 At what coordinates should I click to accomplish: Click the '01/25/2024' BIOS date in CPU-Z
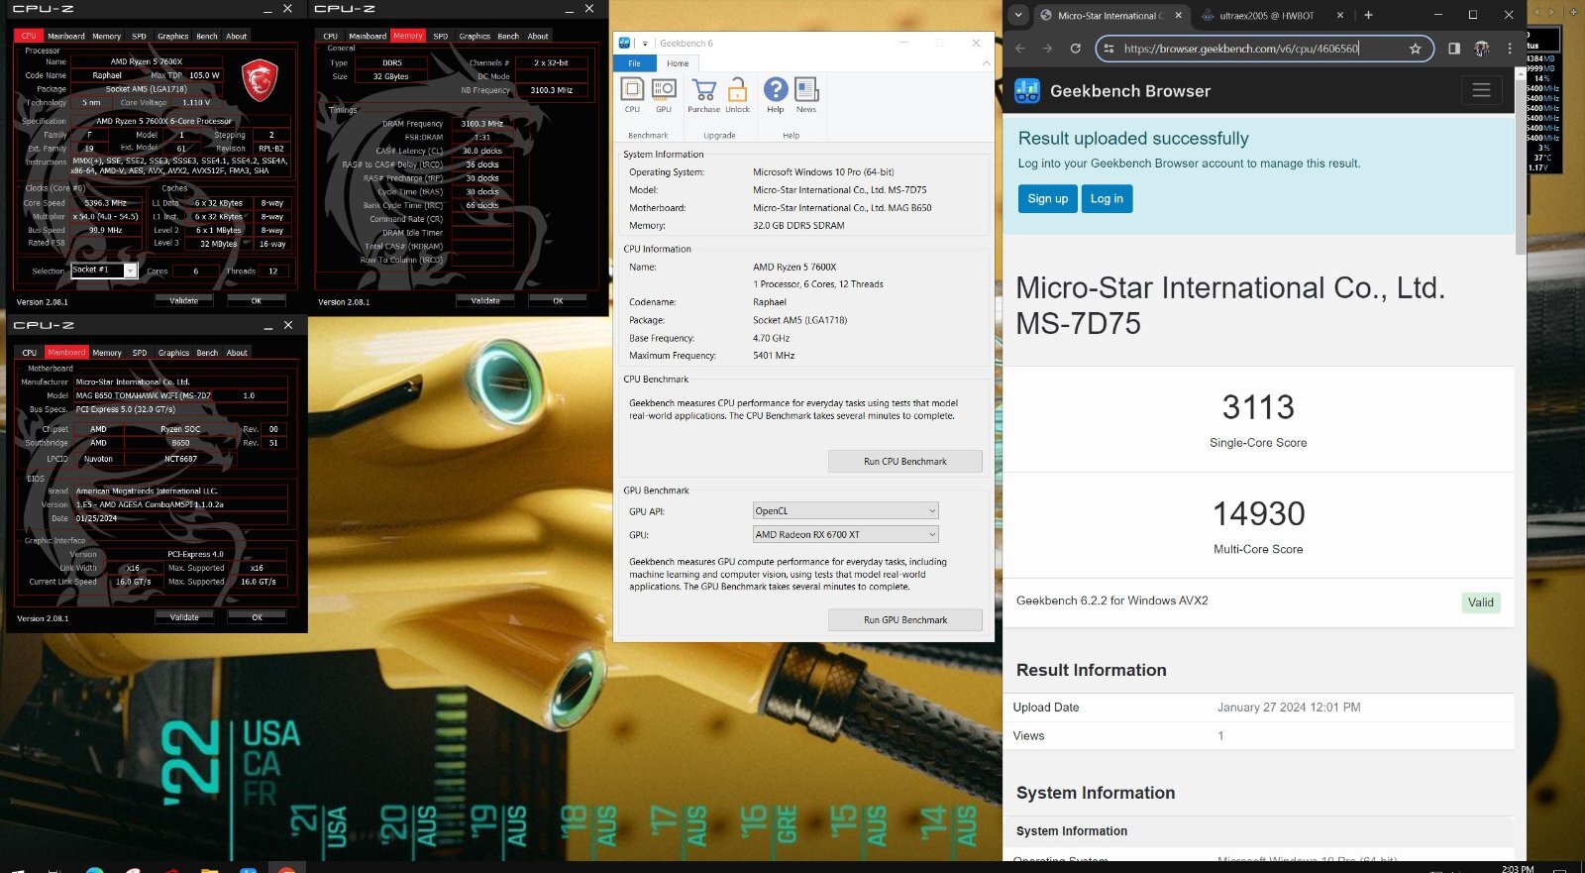96,518
